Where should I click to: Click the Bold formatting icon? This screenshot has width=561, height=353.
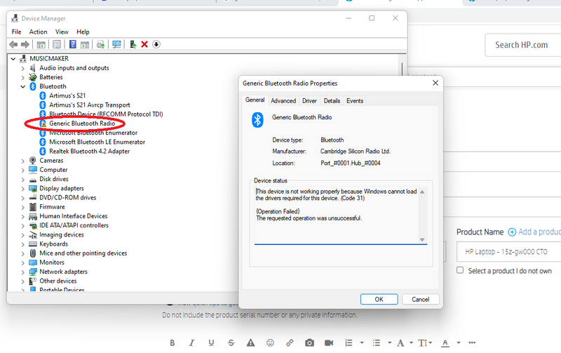tap(173, 343)
